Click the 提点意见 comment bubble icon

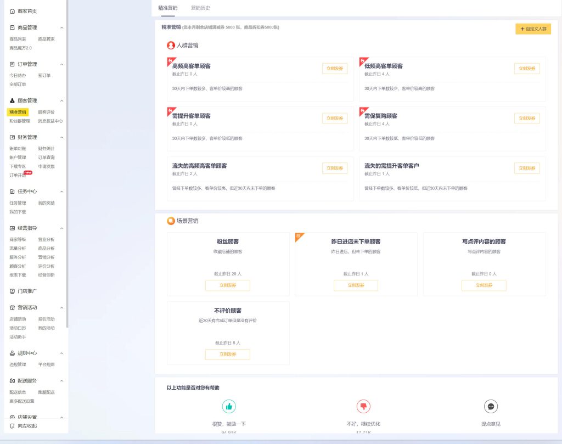tap(491, 407)
